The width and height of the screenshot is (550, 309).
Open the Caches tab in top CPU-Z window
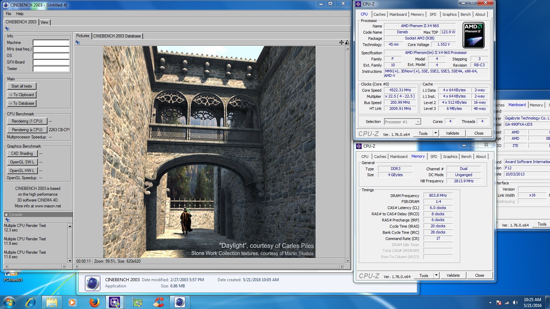tap(379, 14)
